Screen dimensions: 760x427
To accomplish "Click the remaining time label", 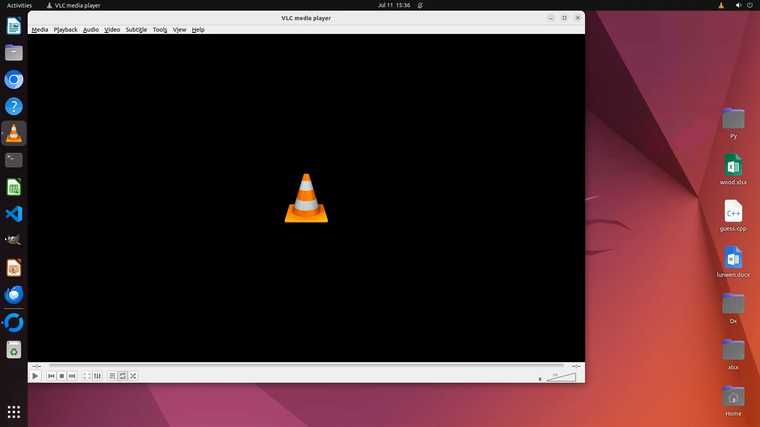I will (576, 366).
